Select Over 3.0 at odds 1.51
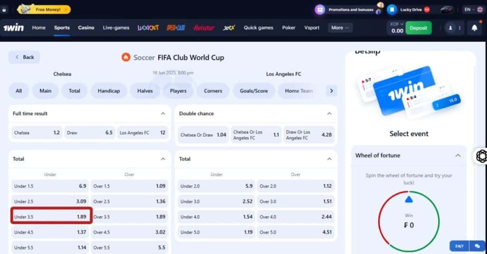The height and width of the screenshot is (254, 487). tap(296, 201)
